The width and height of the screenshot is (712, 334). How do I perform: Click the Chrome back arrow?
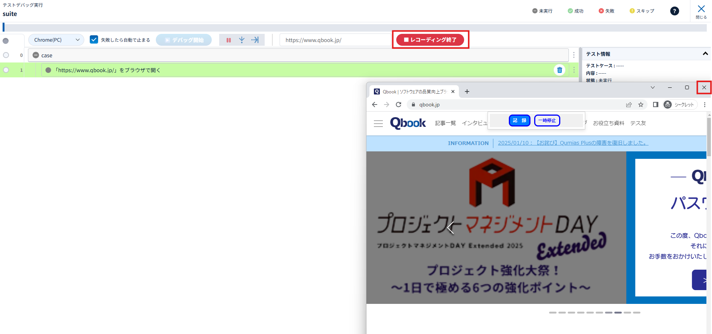[375, 105]
